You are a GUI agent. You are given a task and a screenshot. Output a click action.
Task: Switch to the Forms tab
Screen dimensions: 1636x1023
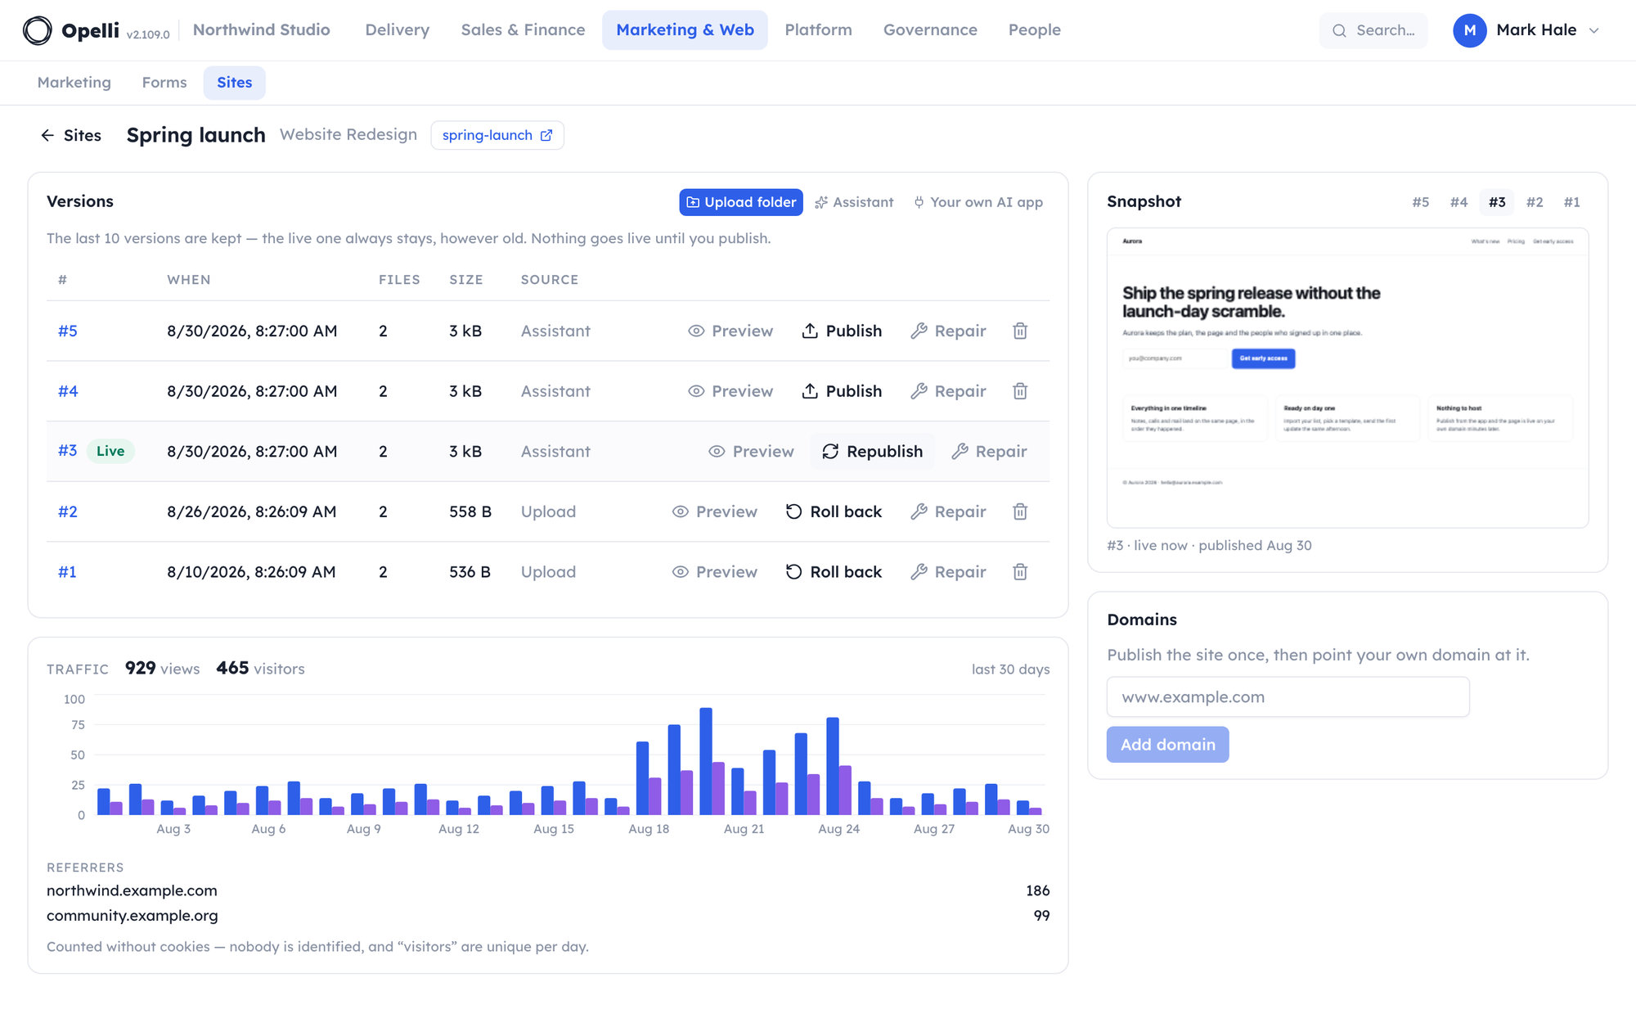(164, 83)
